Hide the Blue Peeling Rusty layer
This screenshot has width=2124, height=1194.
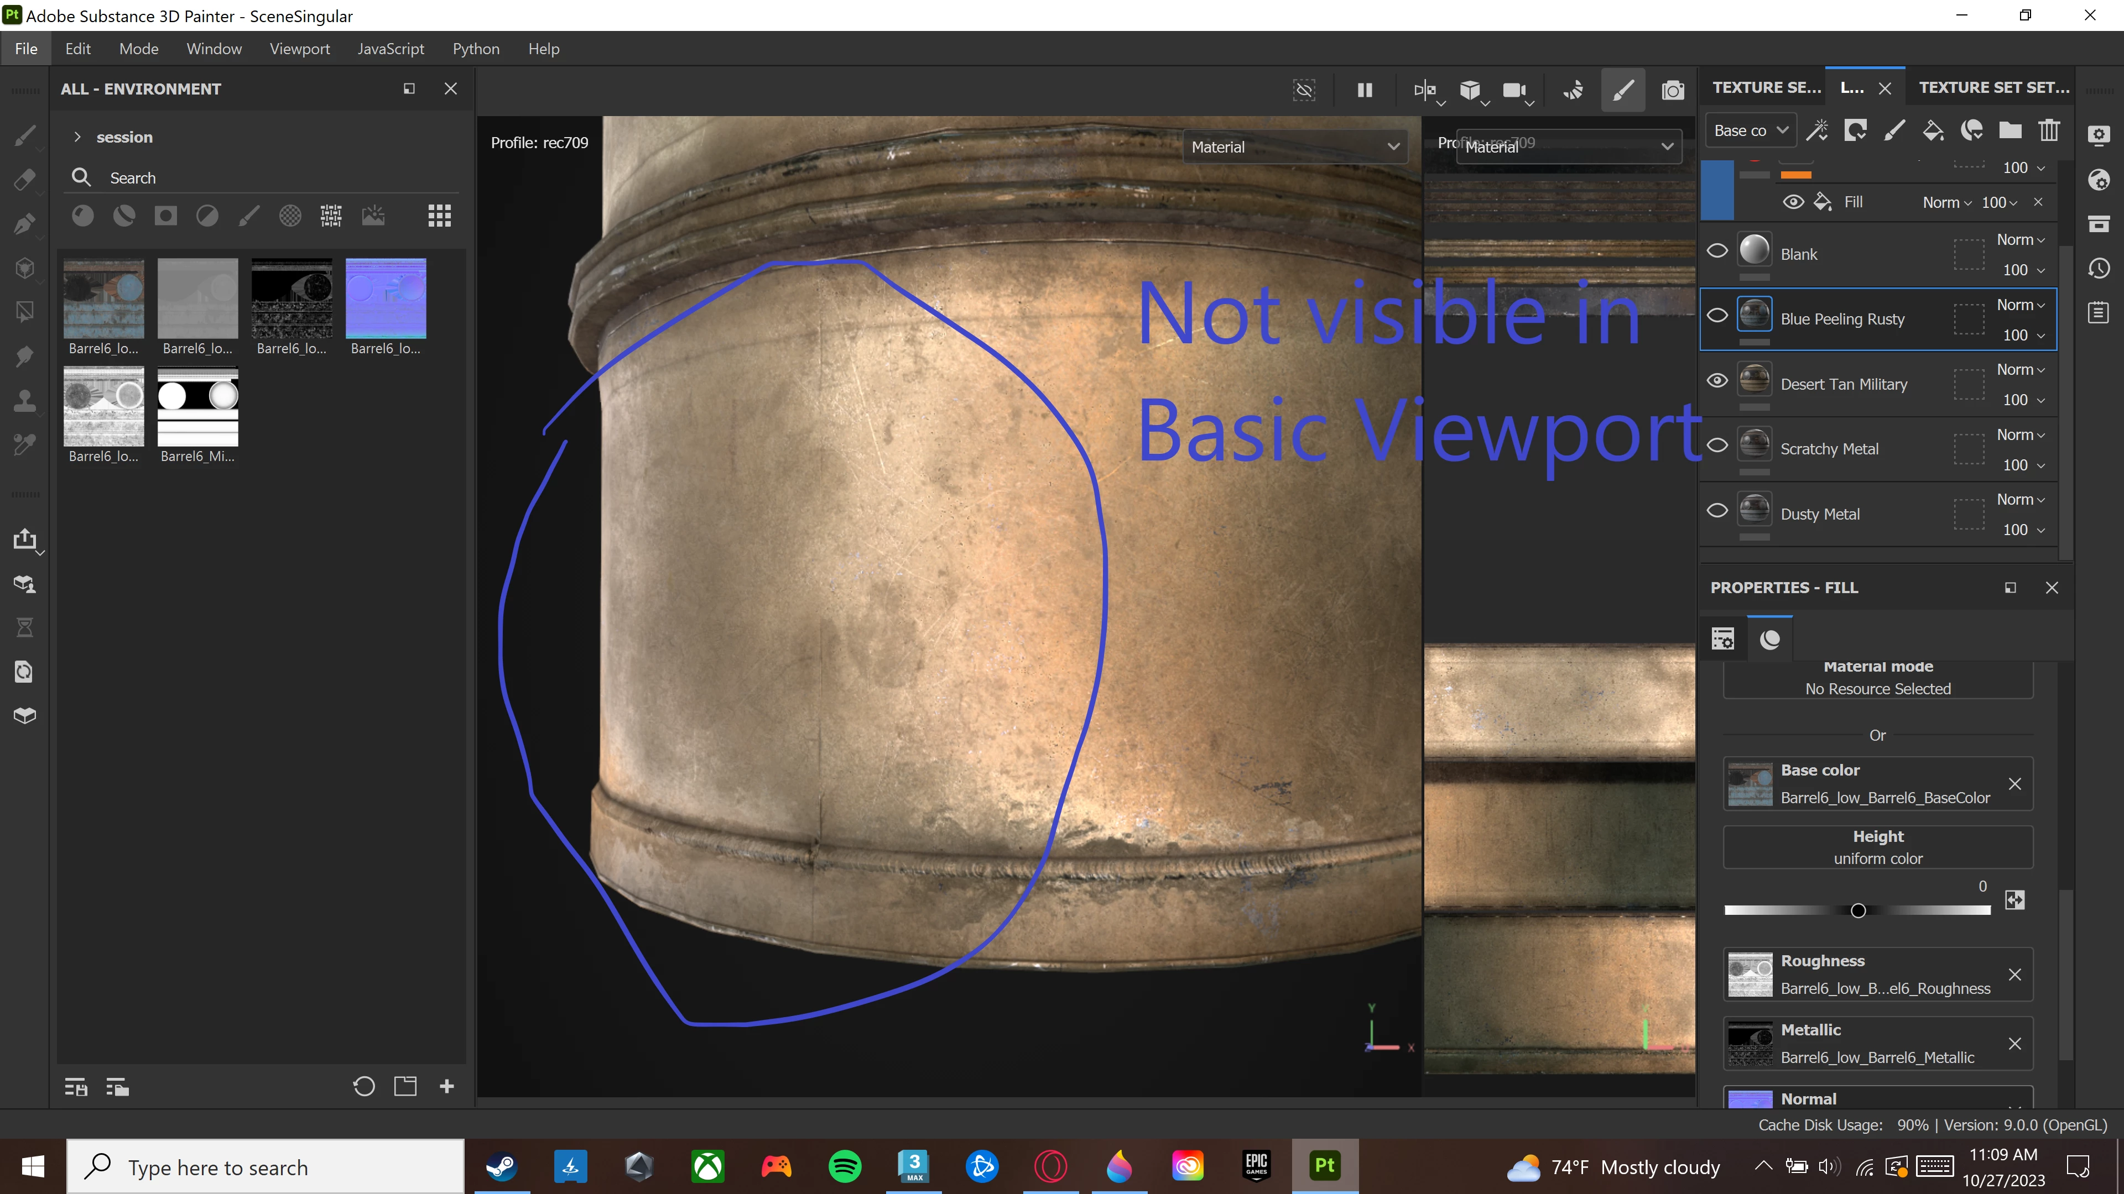[1717, 316]
